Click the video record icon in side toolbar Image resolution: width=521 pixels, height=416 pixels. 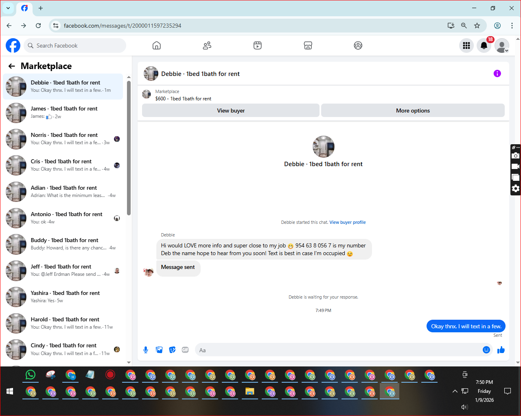tap(516, 167)
